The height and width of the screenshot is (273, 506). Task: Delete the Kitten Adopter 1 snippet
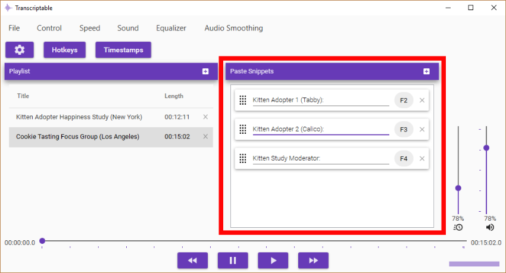422,101
